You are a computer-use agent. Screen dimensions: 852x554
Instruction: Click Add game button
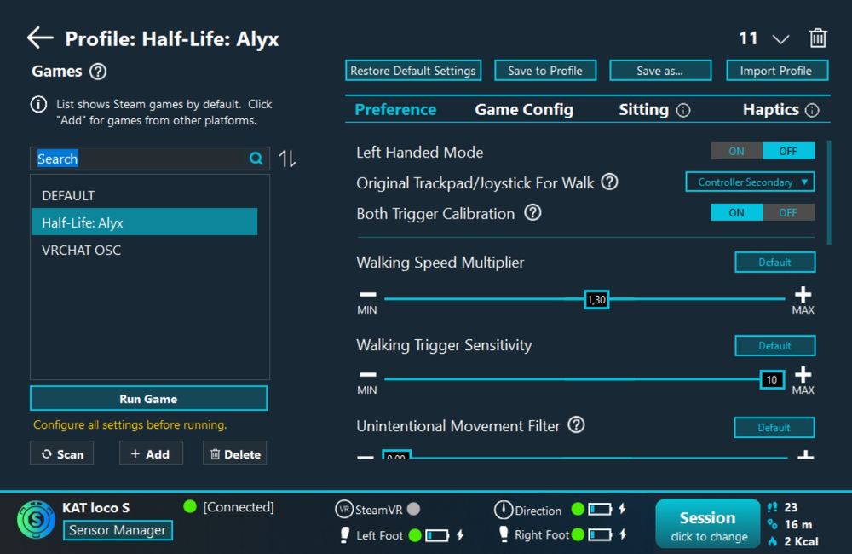click(x=151, y=453)
